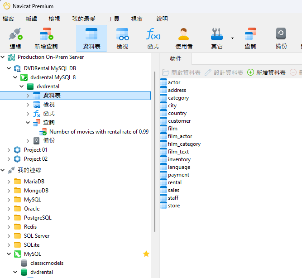Expand the PostgreSQL folder
302x278 pixels.
9,218
